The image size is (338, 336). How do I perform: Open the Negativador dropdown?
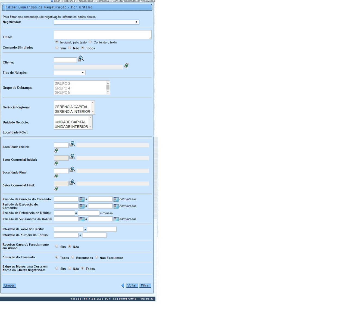(96, 22)
